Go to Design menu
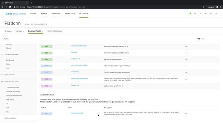 point(33,14)
